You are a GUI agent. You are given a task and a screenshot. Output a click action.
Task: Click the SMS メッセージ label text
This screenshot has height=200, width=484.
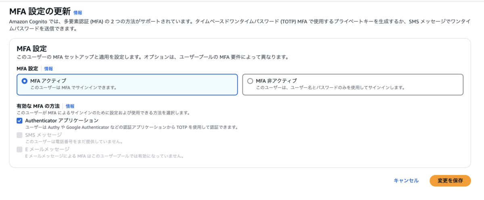coord(44,135)
